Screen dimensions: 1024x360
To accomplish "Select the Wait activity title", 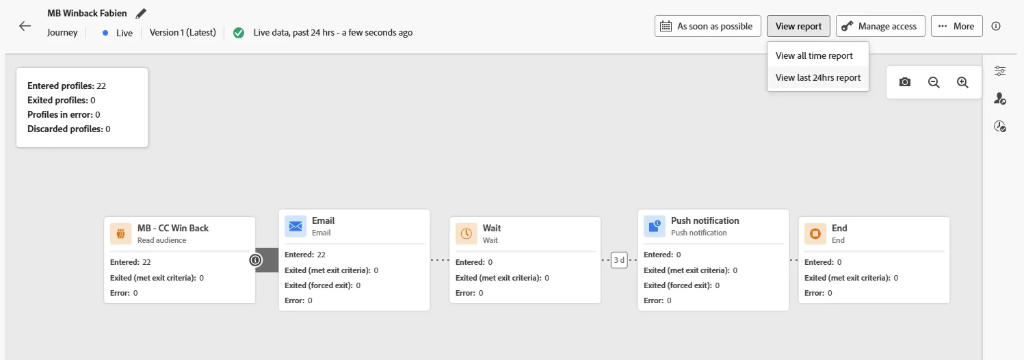I will point(492,228).
